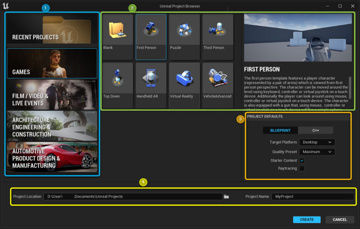Open the Quality Preset dropdown
This screenshot has height=229, width=360.
317,152
